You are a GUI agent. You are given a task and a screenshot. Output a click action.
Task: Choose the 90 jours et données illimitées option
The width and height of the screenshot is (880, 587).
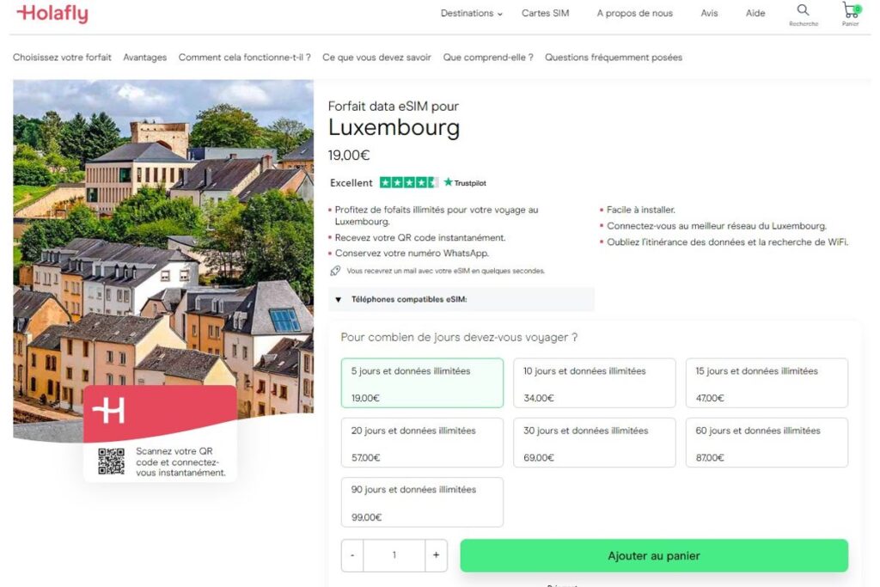(422, 503)
